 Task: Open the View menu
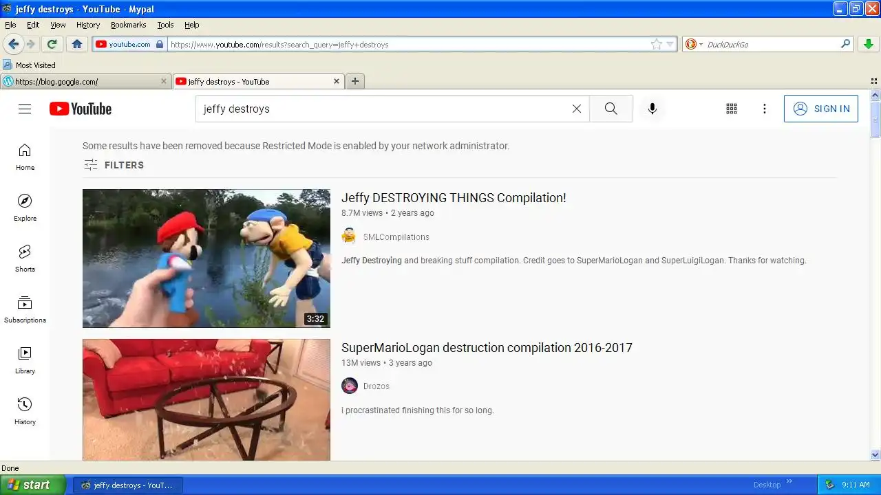(x=58, y=25)
